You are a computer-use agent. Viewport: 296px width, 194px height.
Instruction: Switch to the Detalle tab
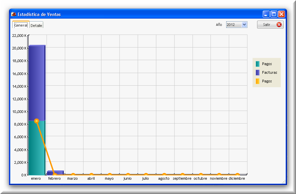[37, 26]
